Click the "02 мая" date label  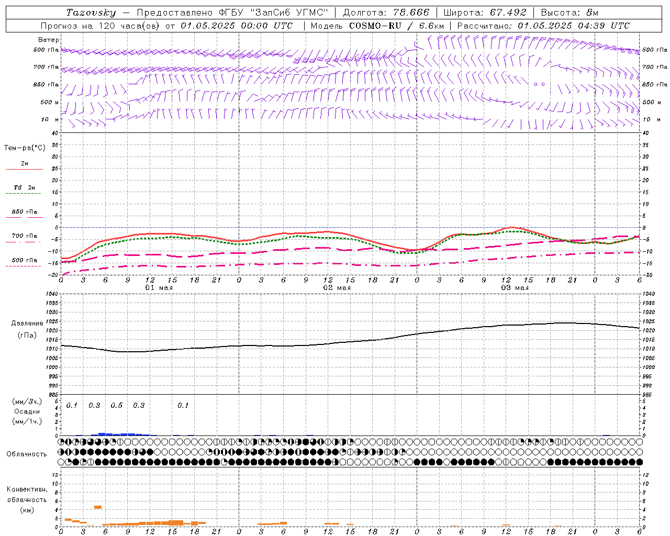(x=337, y=288)
